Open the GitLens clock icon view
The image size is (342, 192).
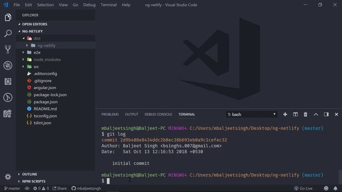click(x=8, y=97)
